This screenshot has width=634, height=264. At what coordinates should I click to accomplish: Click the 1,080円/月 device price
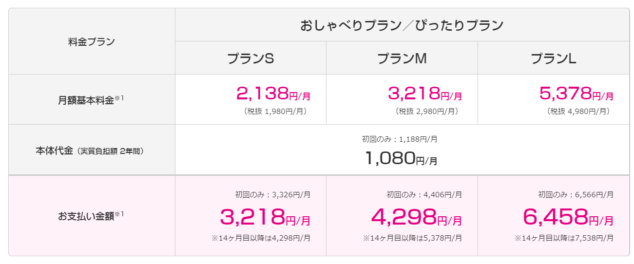(x=401, y=158)
